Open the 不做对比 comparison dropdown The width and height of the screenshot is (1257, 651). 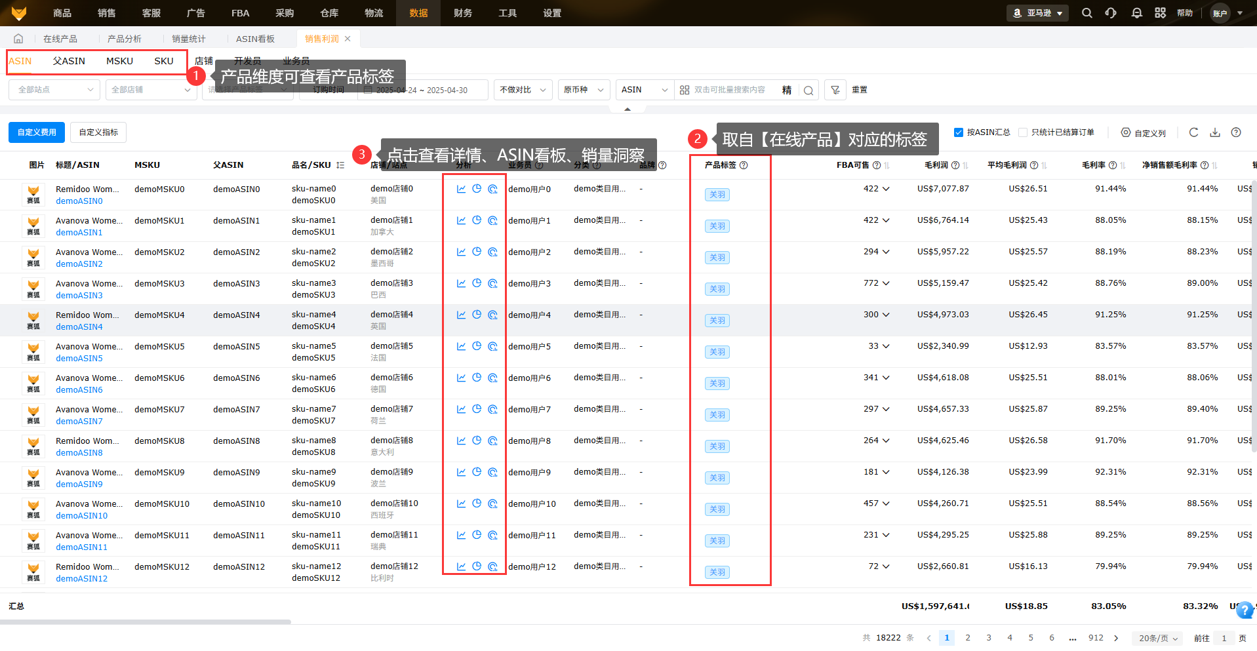[522, 90]
